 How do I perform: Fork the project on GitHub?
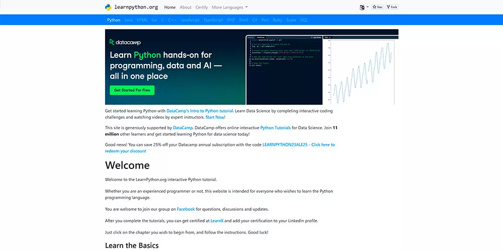(x=392, y=7)
